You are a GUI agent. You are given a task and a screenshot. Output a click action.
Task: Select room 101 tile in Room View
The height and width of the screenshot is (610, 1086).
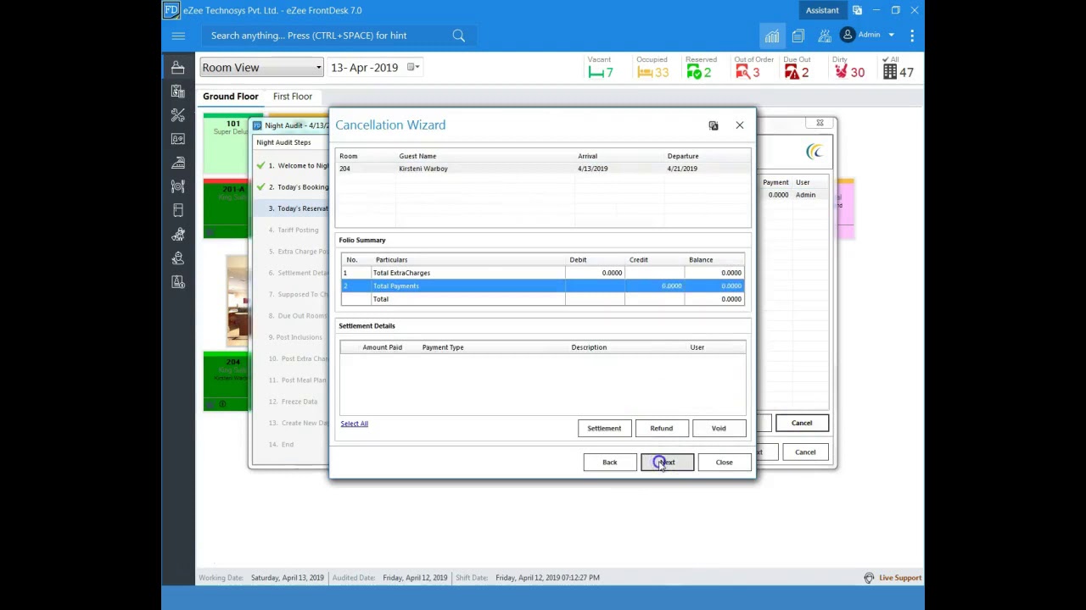click(x=227, y=144)
